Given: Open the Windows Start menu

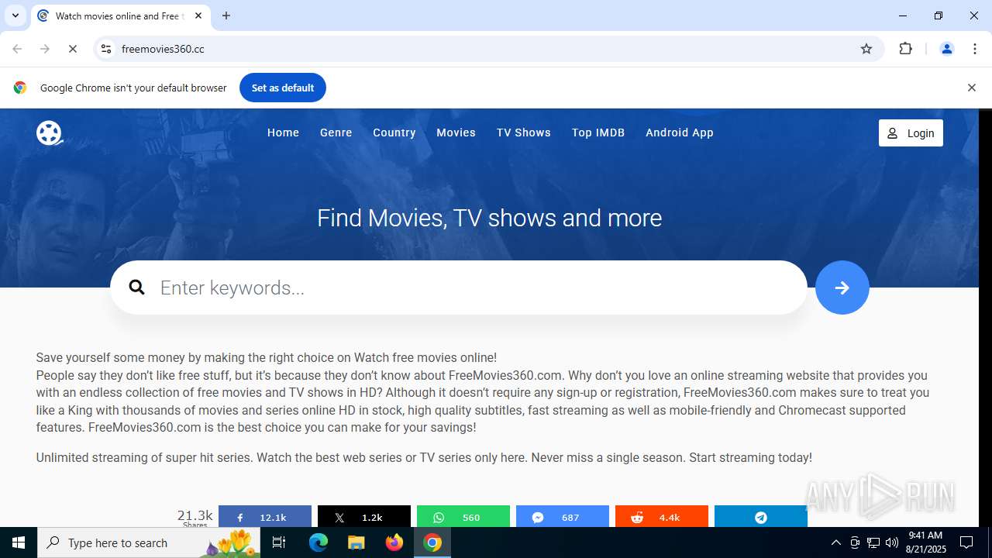Looking at the screenshot, I should click(19, 542).
